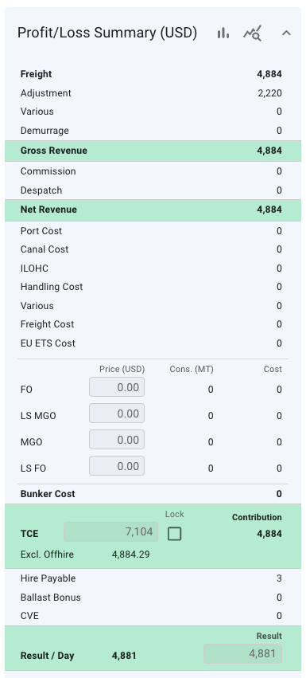This screenshot has height=678, width=306.
Task: Select the Freight amount 4,884
Action: click(x=269, y=74)
